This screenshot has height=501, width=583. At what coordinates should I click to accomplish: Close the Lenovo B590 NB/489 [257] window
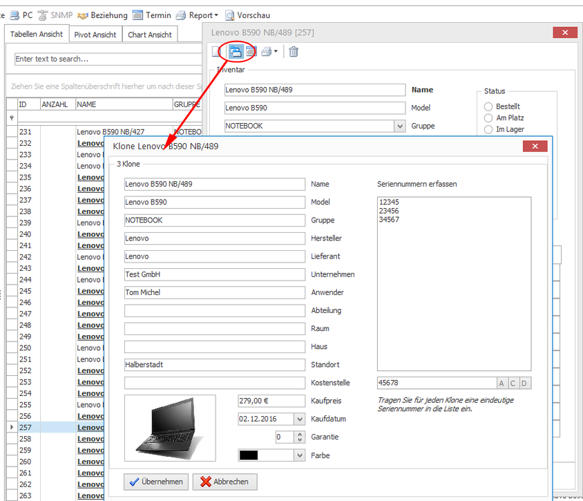click(x=565, y=32)
